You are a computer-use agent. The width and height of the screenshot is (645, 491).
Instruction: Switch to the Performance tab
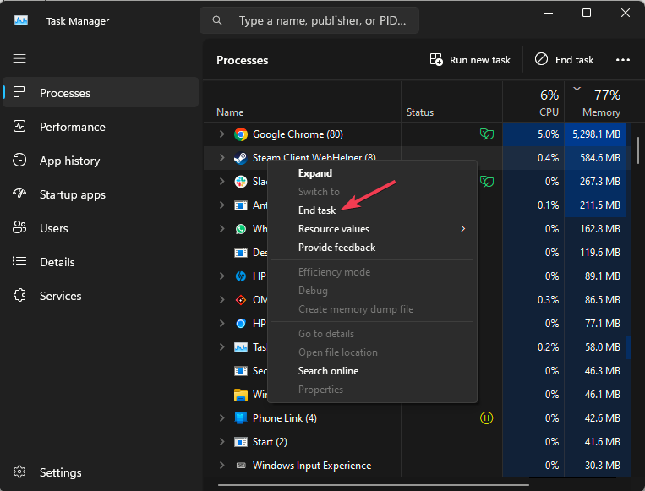point(101,127)
